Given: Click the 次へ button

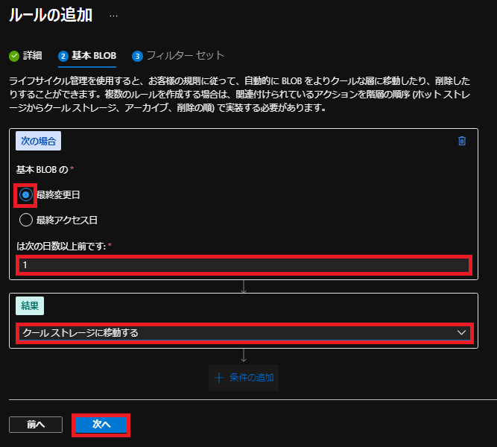Looking at the screenshot, I should 101,424.
